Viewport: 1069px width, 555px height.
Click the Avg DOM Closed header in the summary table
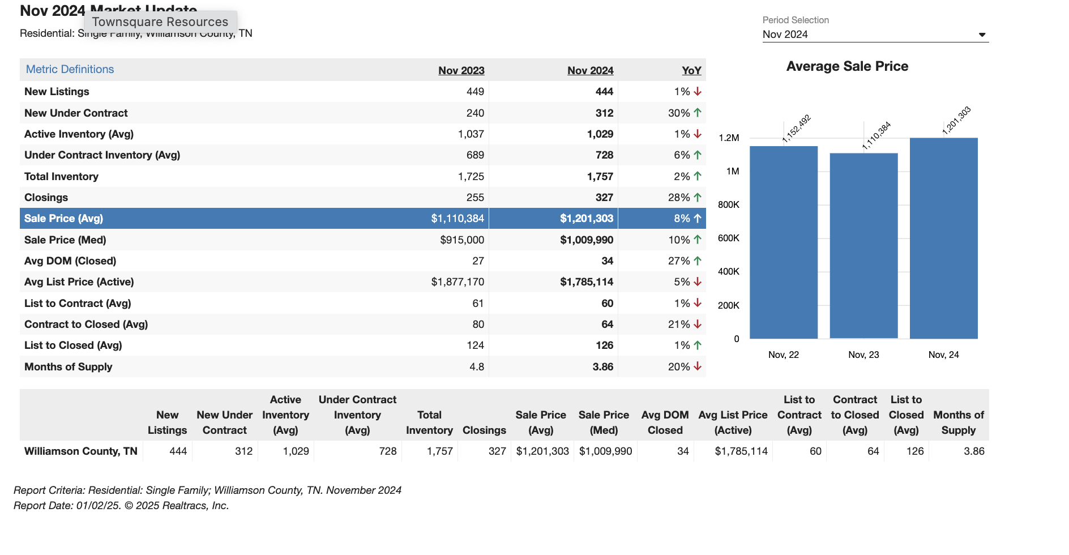(x=665, y=422)
